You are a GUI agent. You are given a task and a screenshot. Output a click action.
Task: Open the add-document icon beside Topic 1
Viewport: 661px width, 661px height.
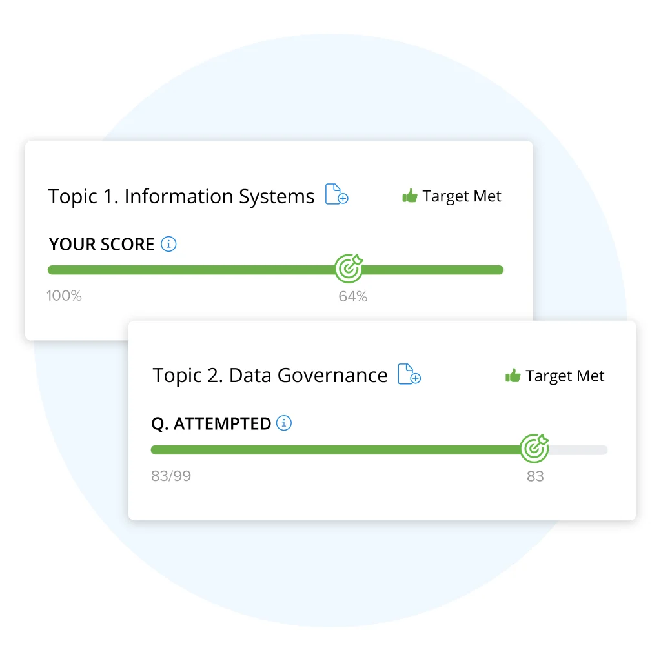[336, 194]
